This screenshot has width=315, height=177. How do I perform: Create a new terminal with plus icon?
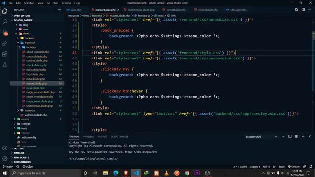tap(283, 137)
